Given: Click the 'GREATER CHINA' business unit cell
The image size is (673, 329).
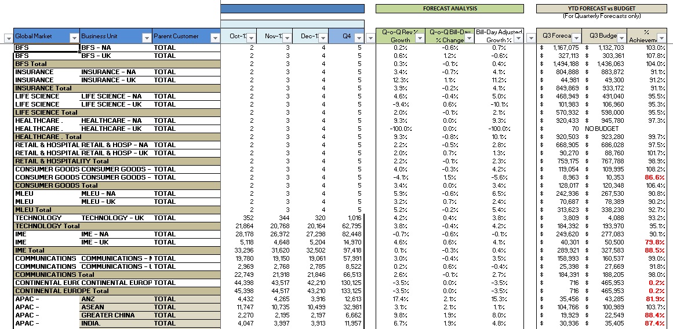Looking at the screenshot, I should pos(116,315).
